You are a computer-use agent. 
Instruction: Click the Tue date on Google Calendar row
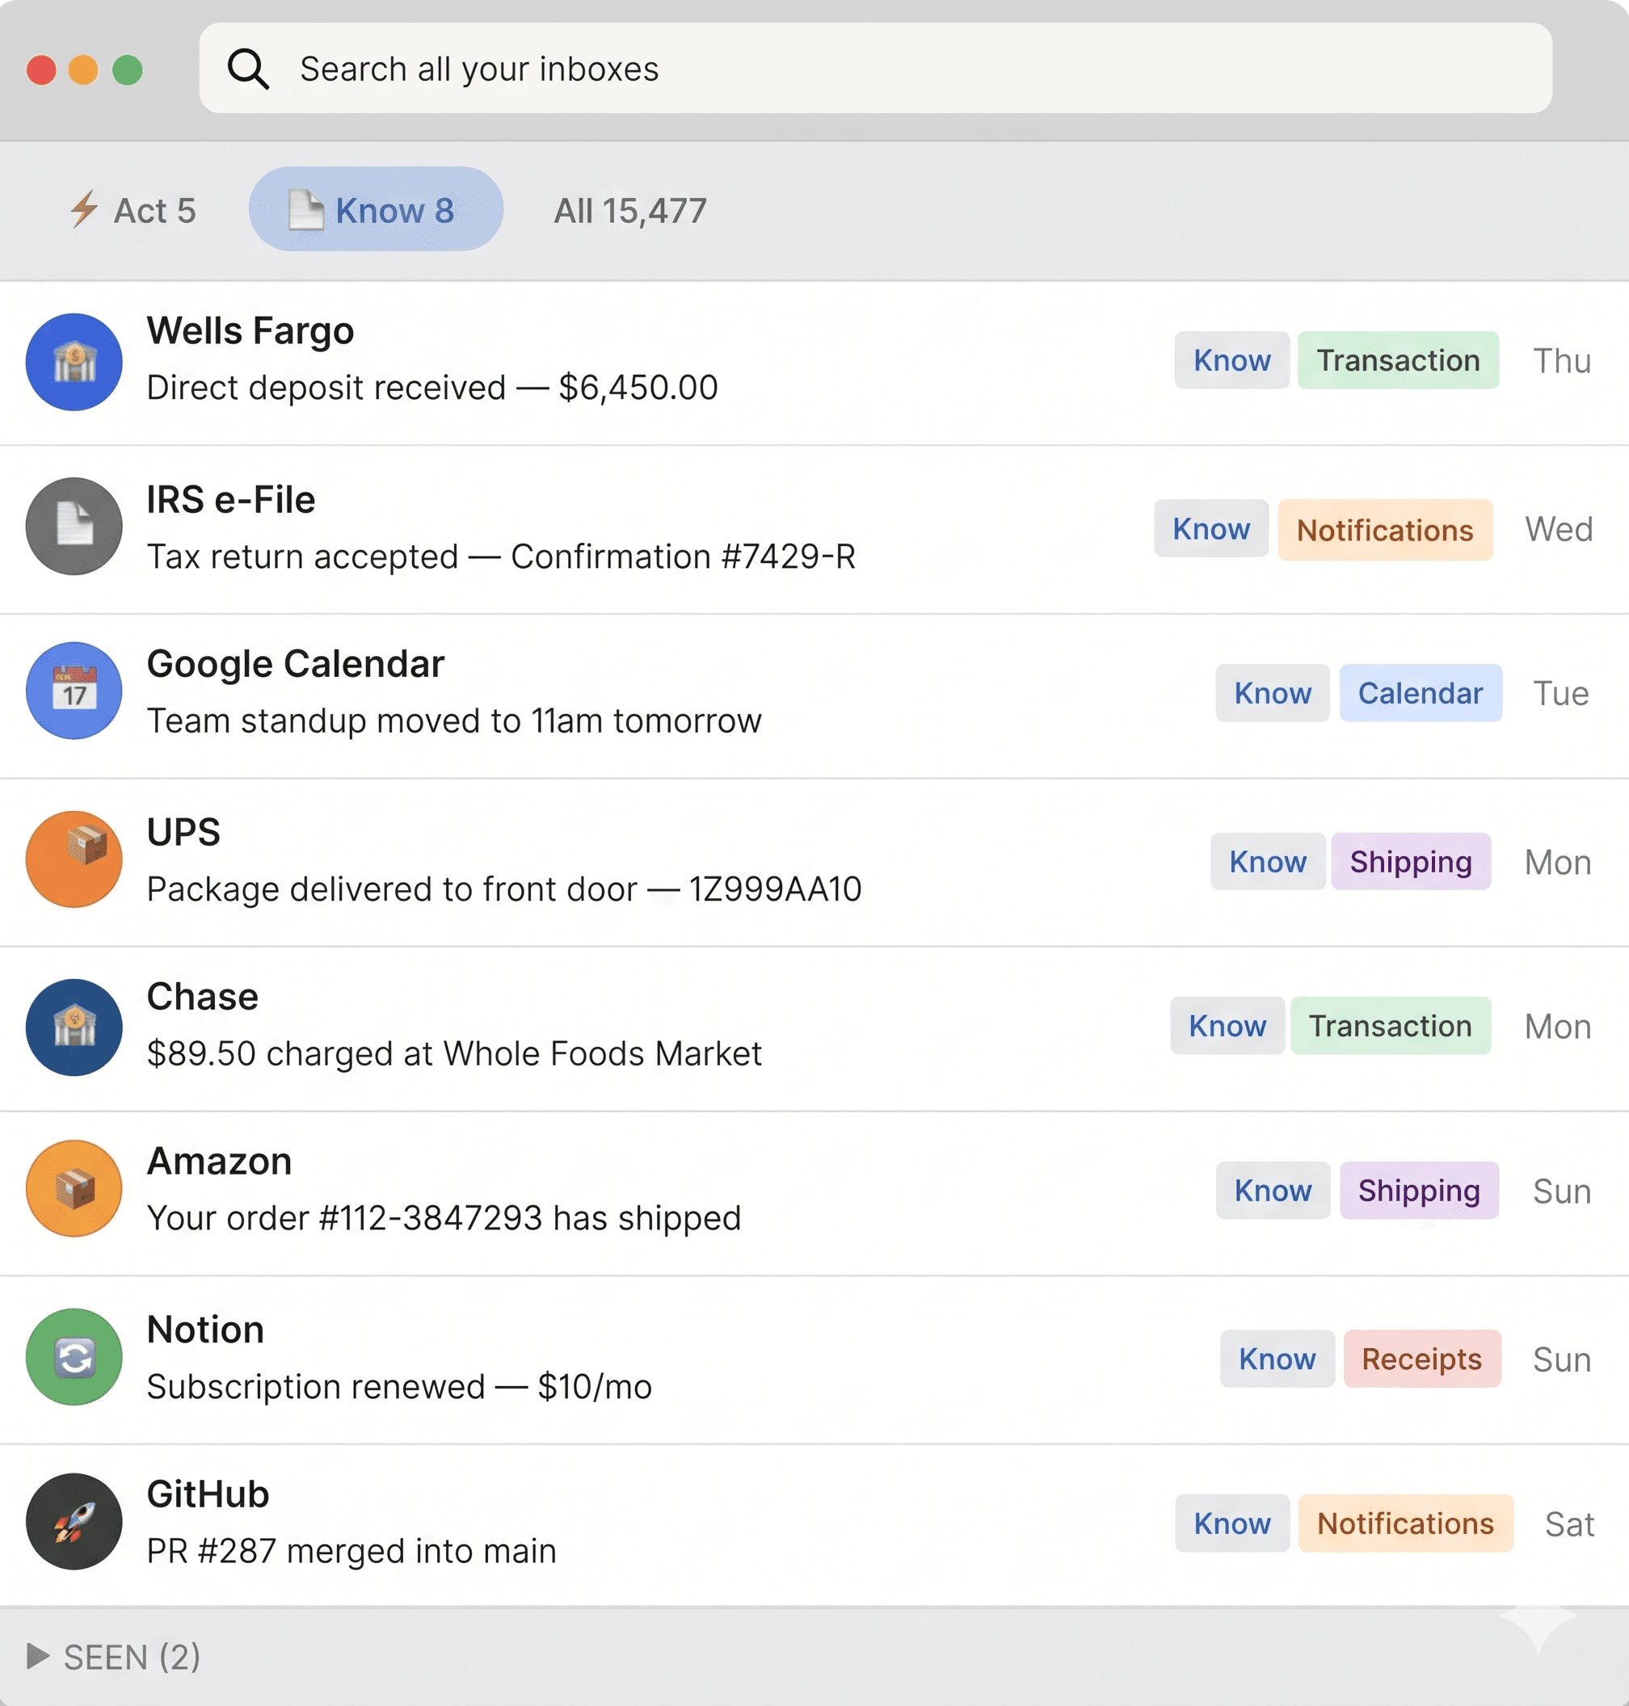(1560, 693)
